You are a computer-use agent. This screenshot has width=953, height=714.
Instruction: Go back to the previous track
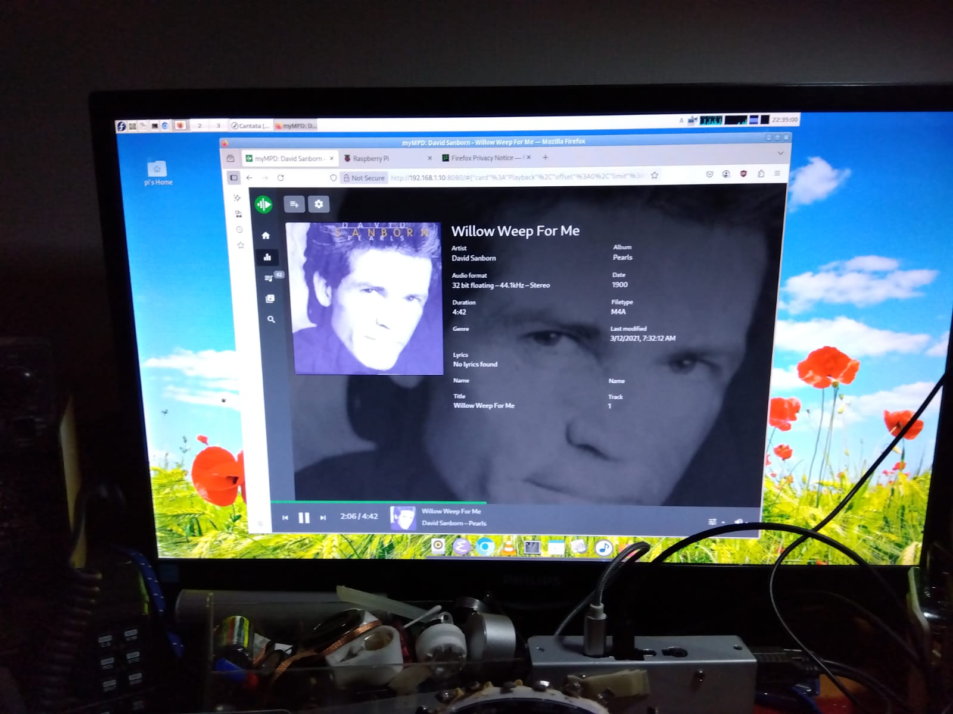[285, 518]
